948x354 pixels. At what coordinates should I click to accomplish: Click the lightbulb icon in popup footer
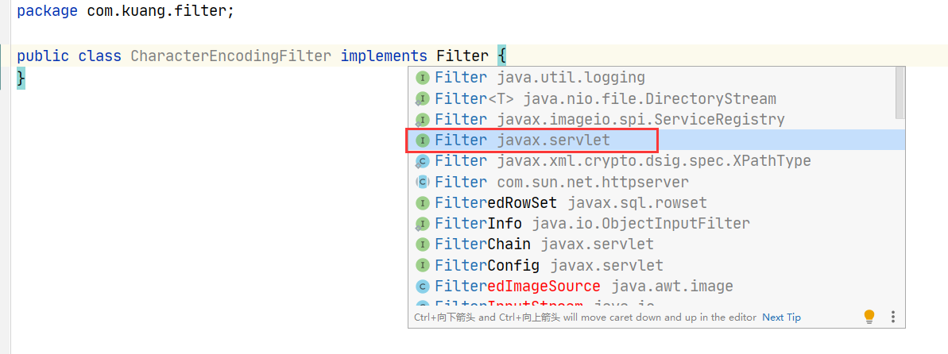click(x=869, y=317)
